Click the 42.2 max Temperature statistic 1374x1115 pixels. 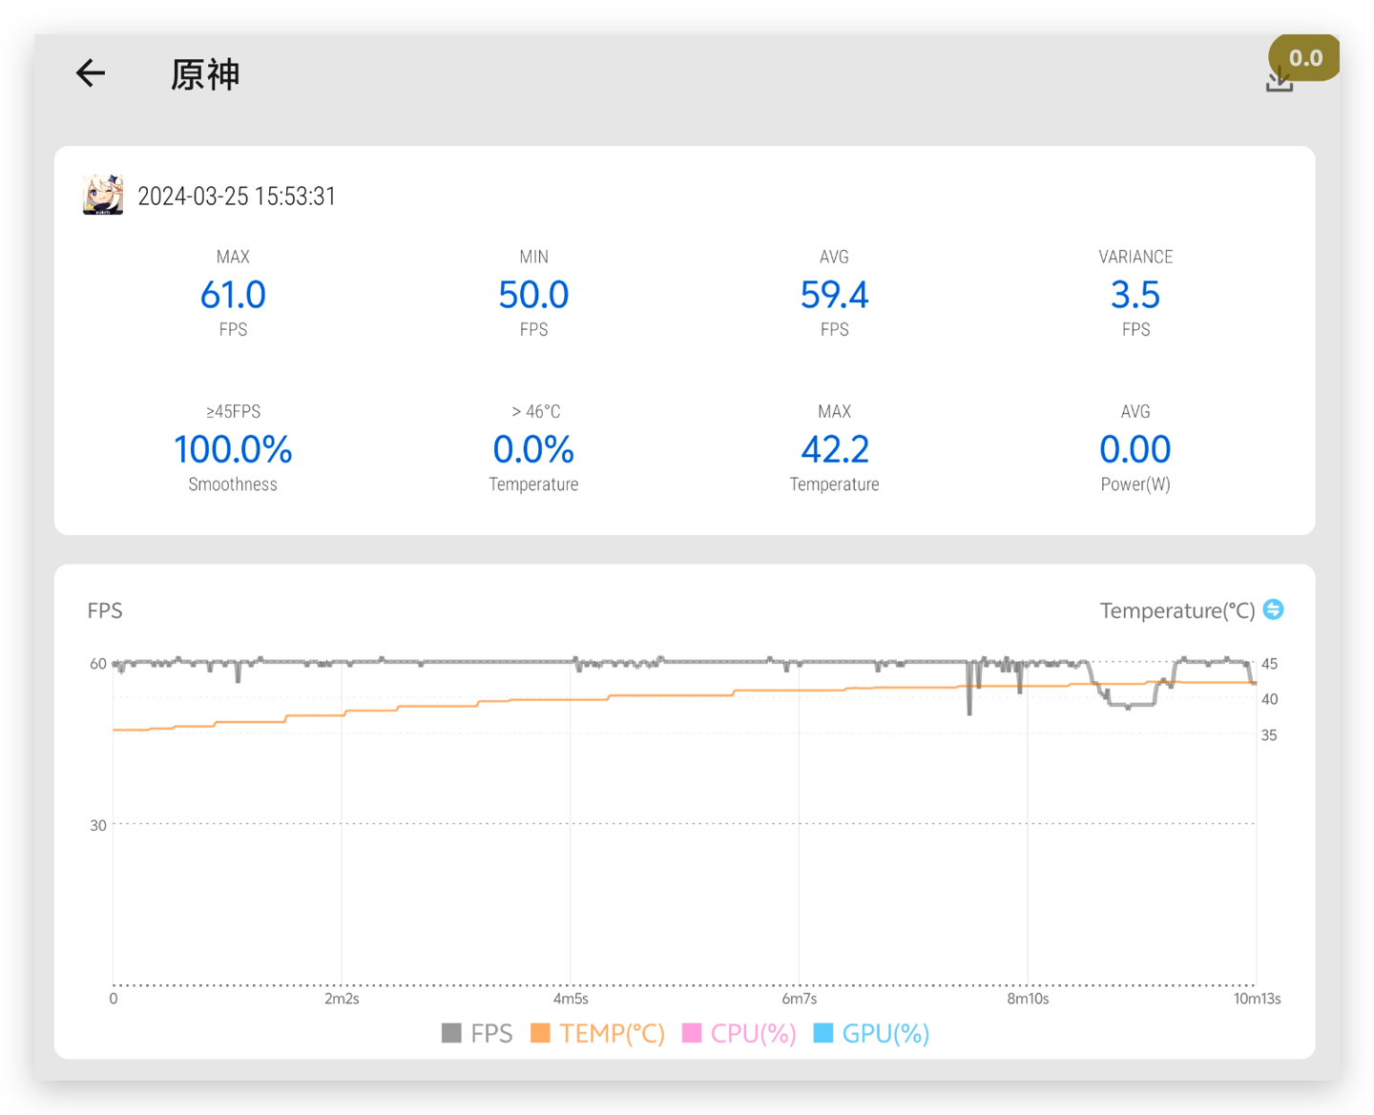[x=834, y=449]
